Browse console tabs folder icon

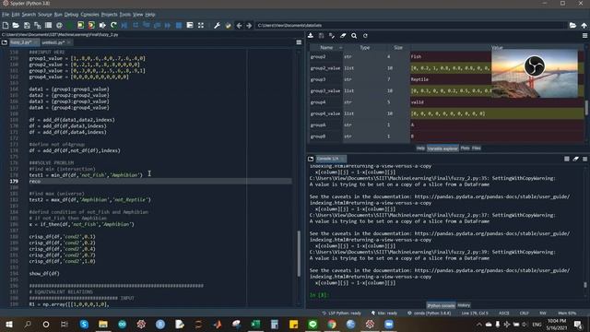click(311, 159)
